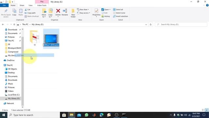Open pinned Documents in Quick access

(x=12, y=33)
